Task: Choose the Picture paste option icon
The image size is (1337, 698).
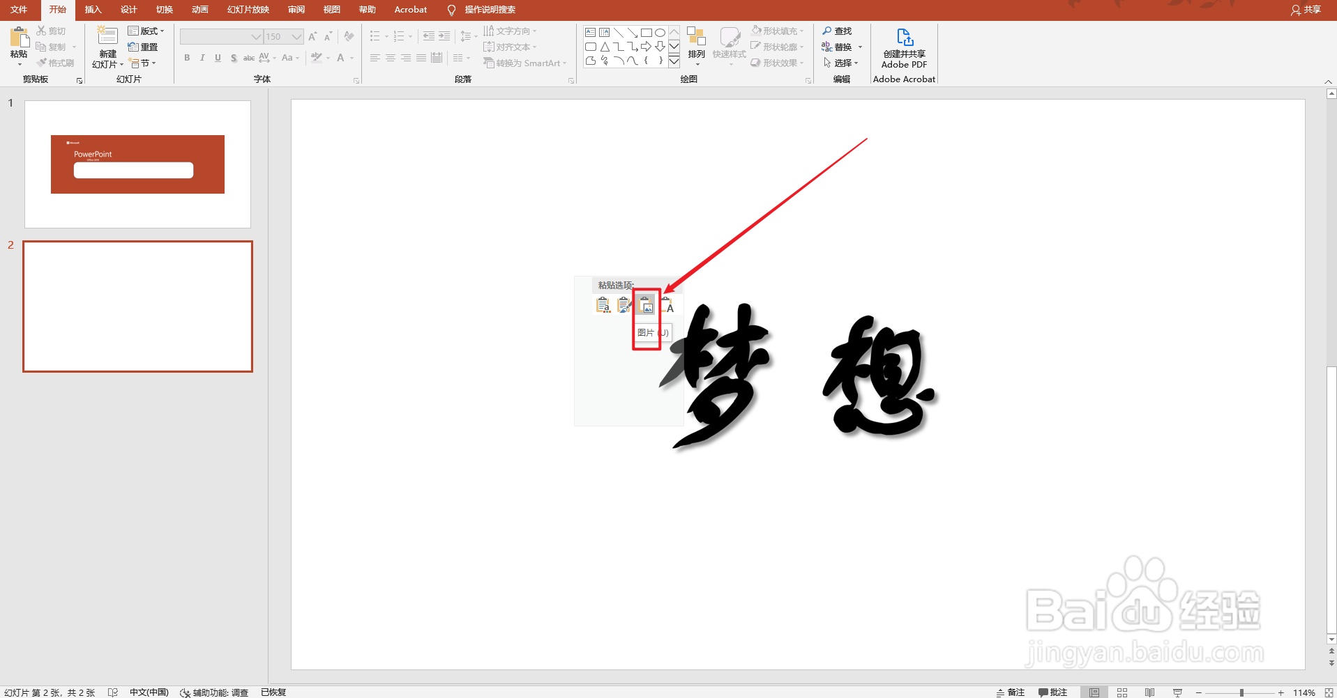Action: (x=646, y=305)
